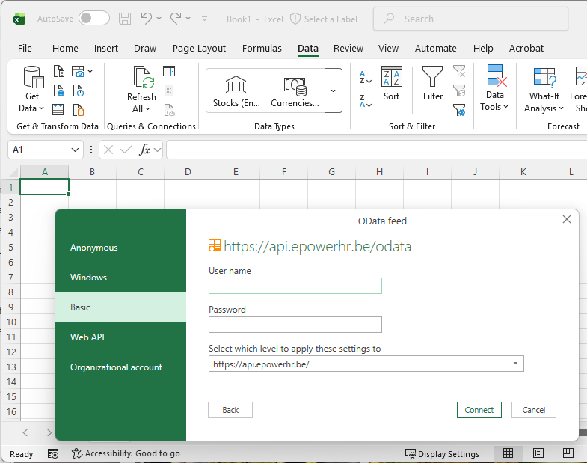Open the settings level dropdown

coord(515,364)
